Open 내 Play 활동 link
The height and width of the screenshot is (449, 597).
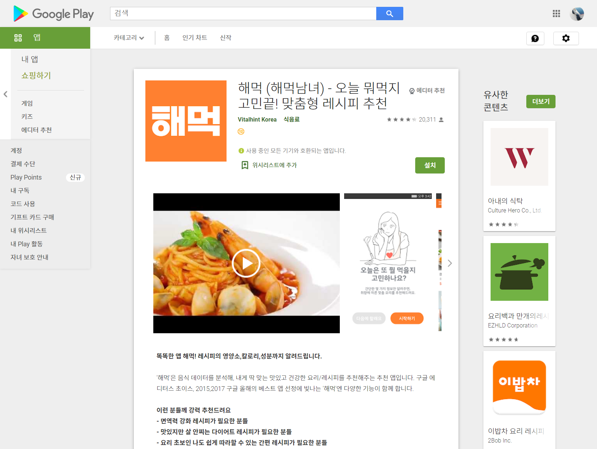26,244
